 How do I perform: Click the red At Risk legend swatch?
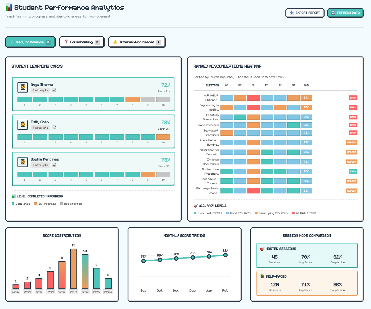(293, 213)
